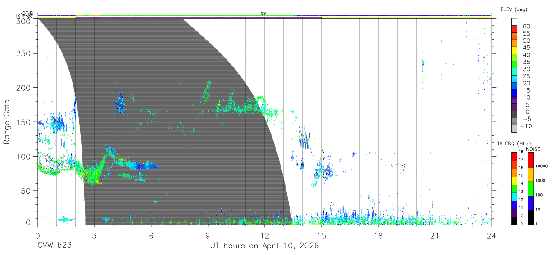Click the blue NOISE segment between 10 and 100
This screenshot has height=255, width=553.
click(x=530, y=203)
